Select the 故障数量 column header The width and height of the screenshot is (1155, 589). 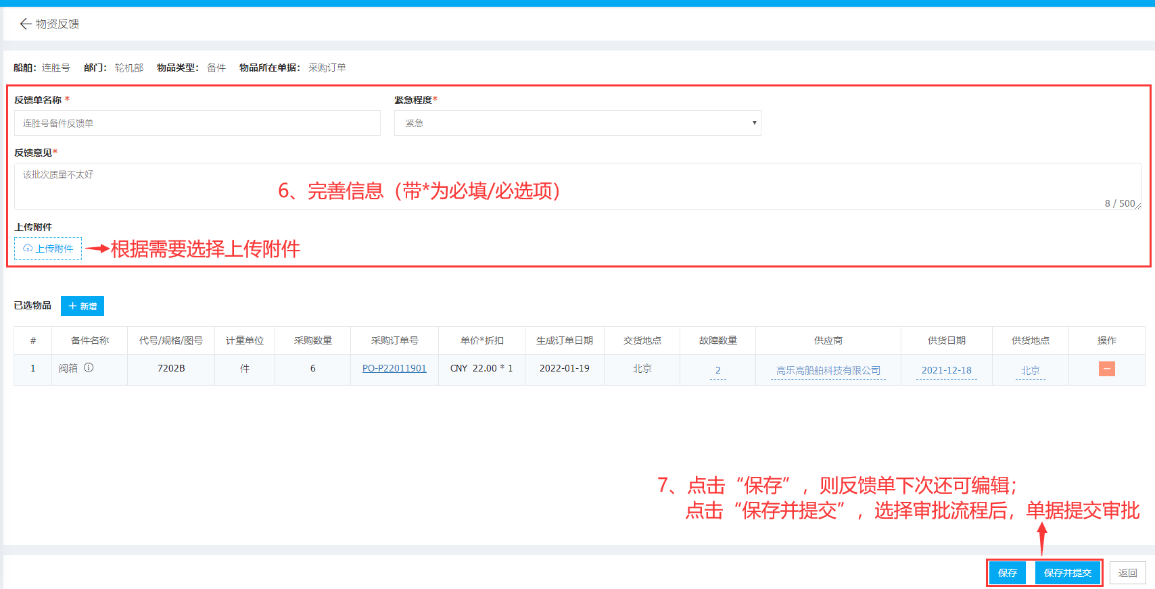(x=717, y=340)
